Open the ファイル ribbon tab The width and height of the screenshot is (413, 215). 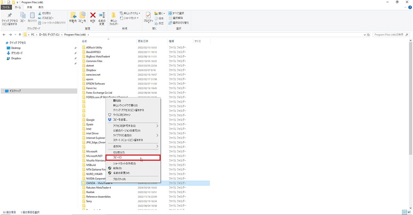pyautogui.click(x=6, y=7)
